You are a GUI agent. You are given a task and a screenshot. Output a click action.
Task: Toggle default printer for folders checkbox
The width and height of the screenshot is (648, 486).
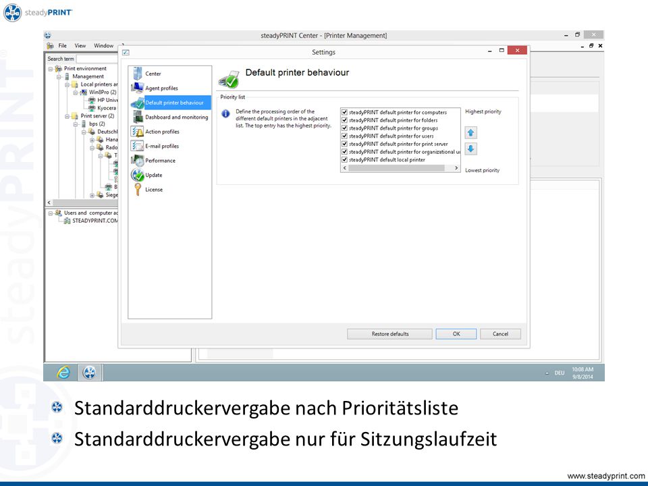click(344, 120)
